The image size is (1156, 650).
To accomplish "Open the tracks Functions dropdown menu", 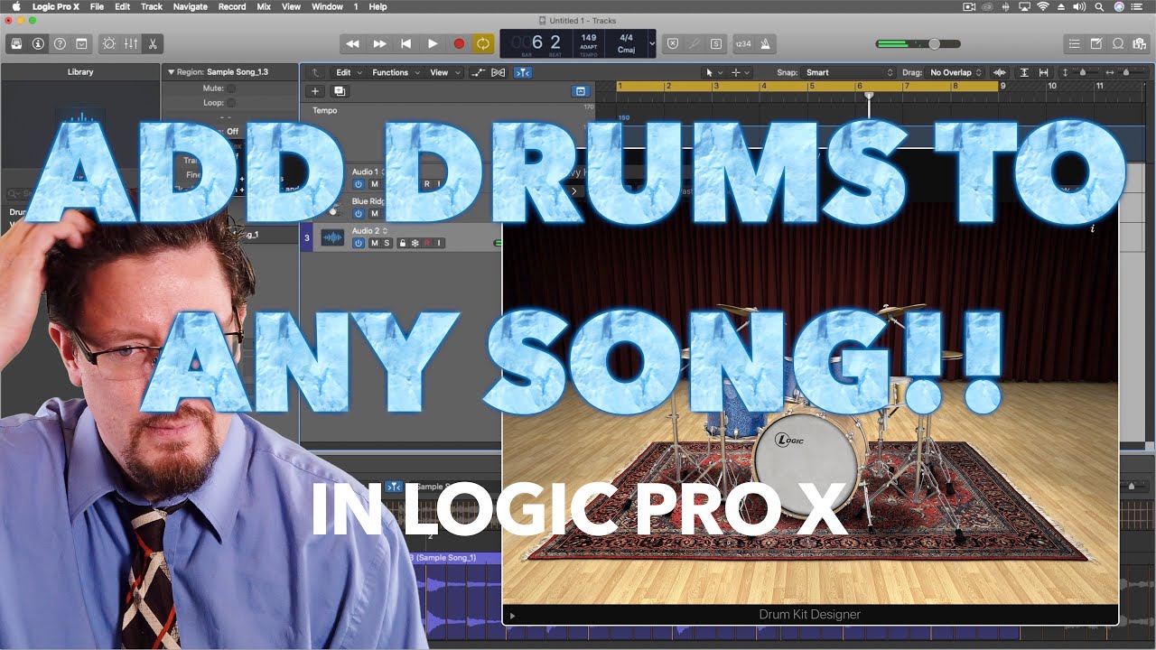I will 395,72.
